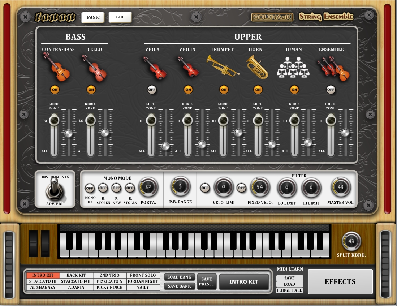Image resolution: width=397 pixels, height=306 pixels.
Task: Select the Cello instrument image
Action: [94, 68]
